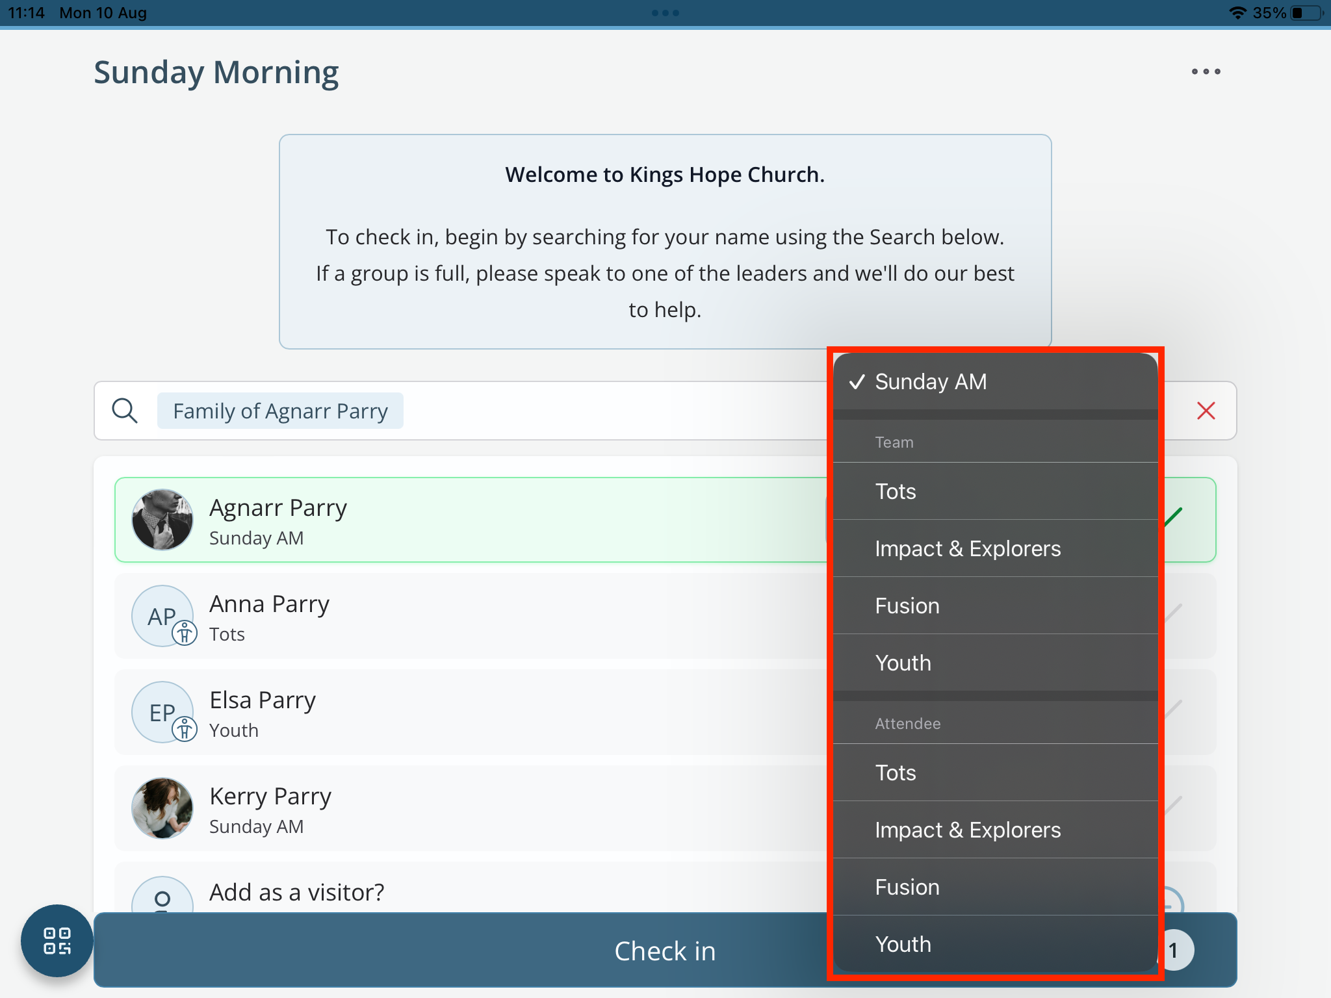
Task: Tap the battery status indicator
Action: pyautogui.click(x=1307, y=13)
